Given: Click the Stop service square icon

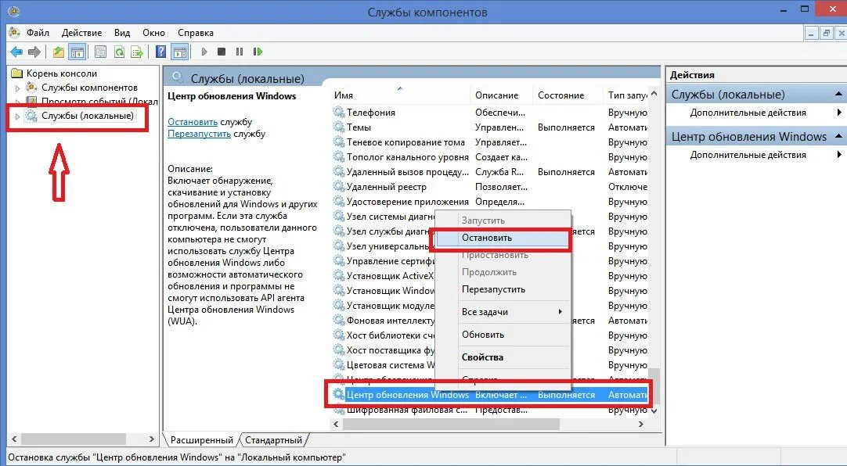Looking at the screenshot, I should [x=222, y=52].
